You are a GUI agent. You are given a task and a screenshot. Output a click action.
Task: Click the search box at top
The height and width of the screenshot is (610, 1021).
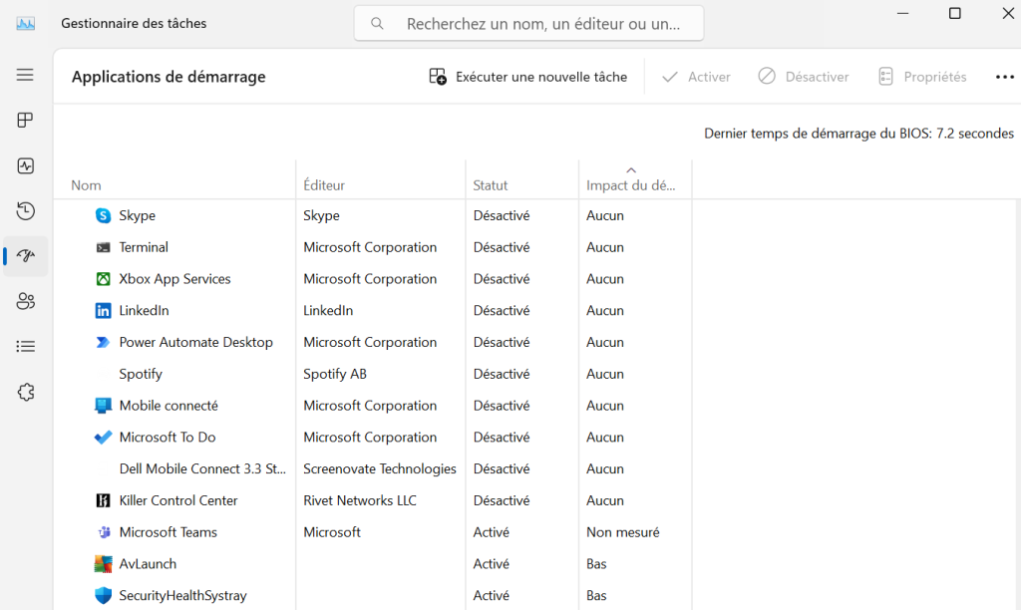tap(528, 23)
